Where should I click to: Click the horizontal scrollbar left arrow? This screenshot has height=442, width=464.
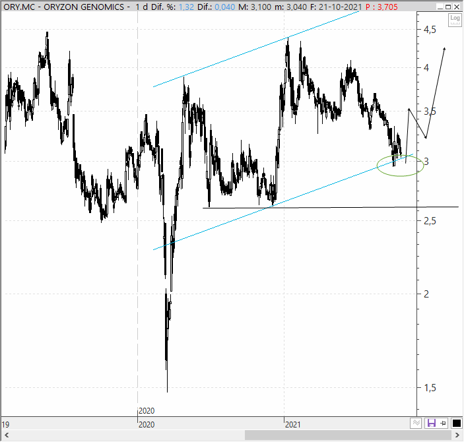tap(6, 435)
